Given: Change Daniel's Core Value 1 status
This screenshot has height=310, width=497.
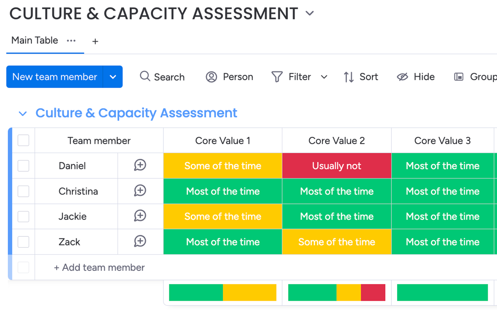Looking at the screenshot, I should tap(223, 165).
